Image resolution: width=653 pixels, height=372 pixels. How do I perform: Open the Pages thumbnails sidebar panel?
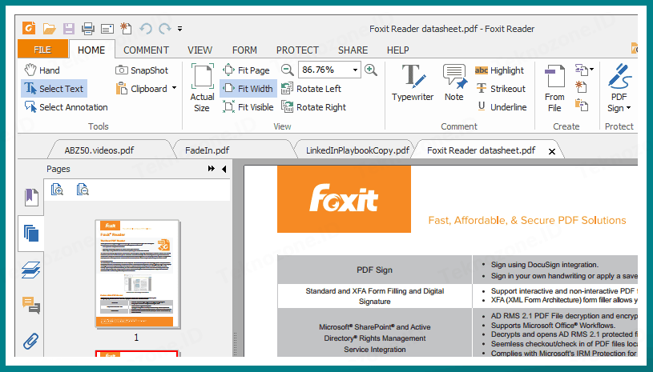click(31, 234)
